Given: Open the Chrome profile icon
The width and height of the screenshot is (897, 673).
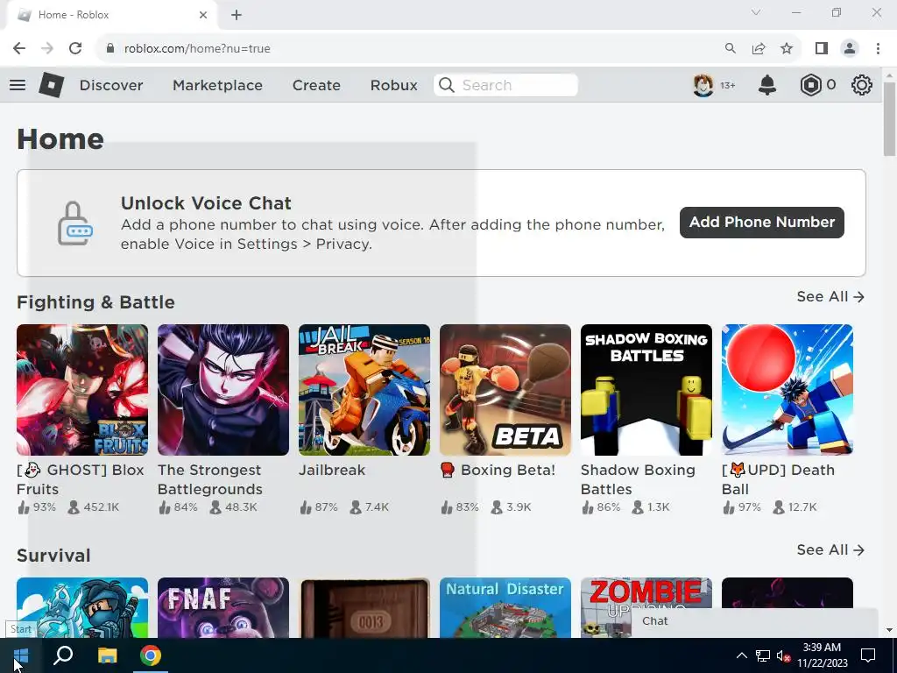Looking at the screenshot, I should 850,49.
